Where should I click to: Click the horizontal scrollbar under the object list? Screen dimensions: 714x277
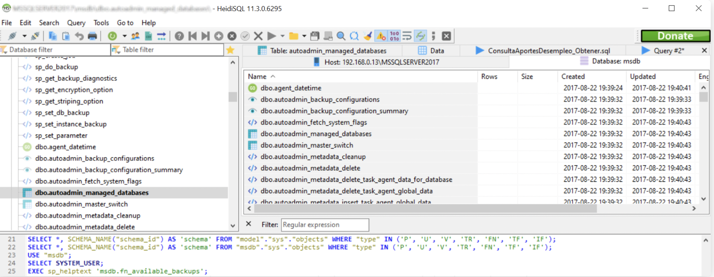pyautogui.click(x=425, y=209)
